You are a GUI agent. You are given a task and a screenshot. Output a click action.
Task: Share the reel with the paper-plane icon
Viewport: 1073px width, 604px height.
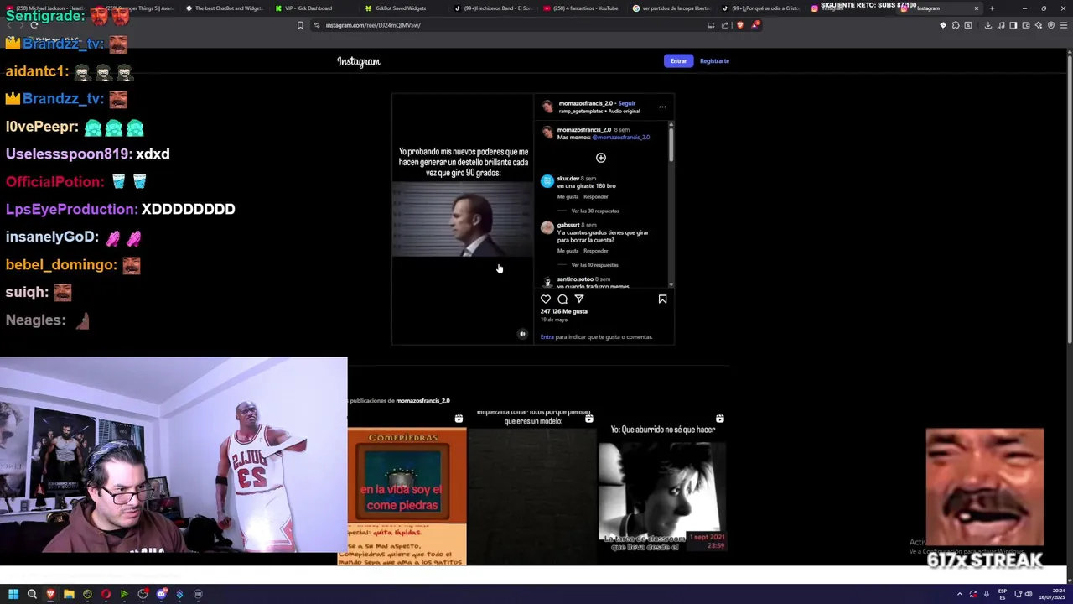point(579,299)
